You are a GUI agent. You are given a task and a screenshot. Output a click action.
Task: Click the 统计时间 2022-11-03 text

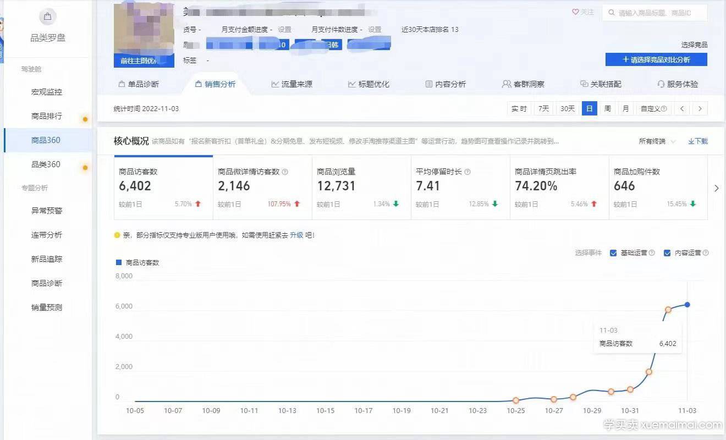[146, 109]
